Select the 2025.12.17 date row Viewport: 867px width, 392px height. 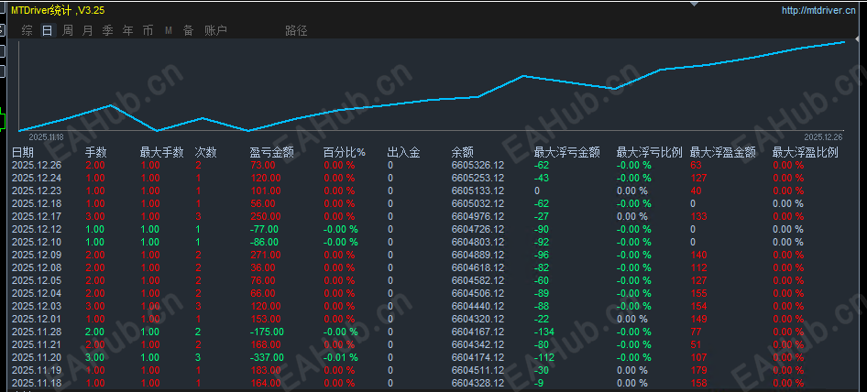[x=37, y=216]
